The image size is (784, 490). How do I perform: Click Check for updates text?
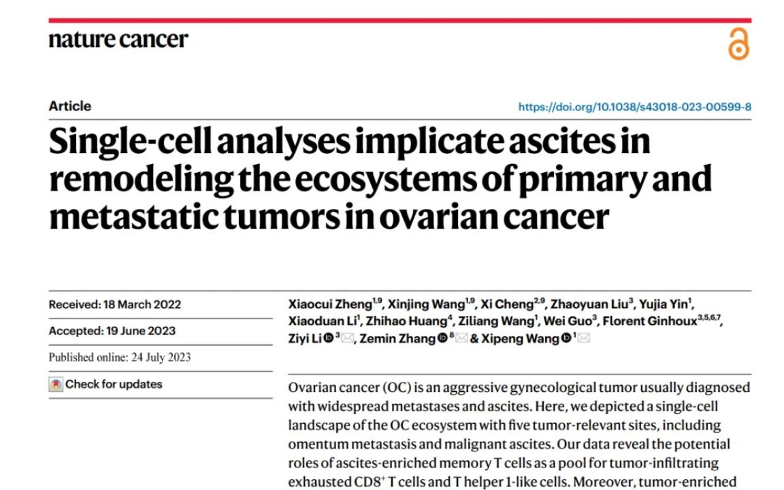(x=114, y=384)
